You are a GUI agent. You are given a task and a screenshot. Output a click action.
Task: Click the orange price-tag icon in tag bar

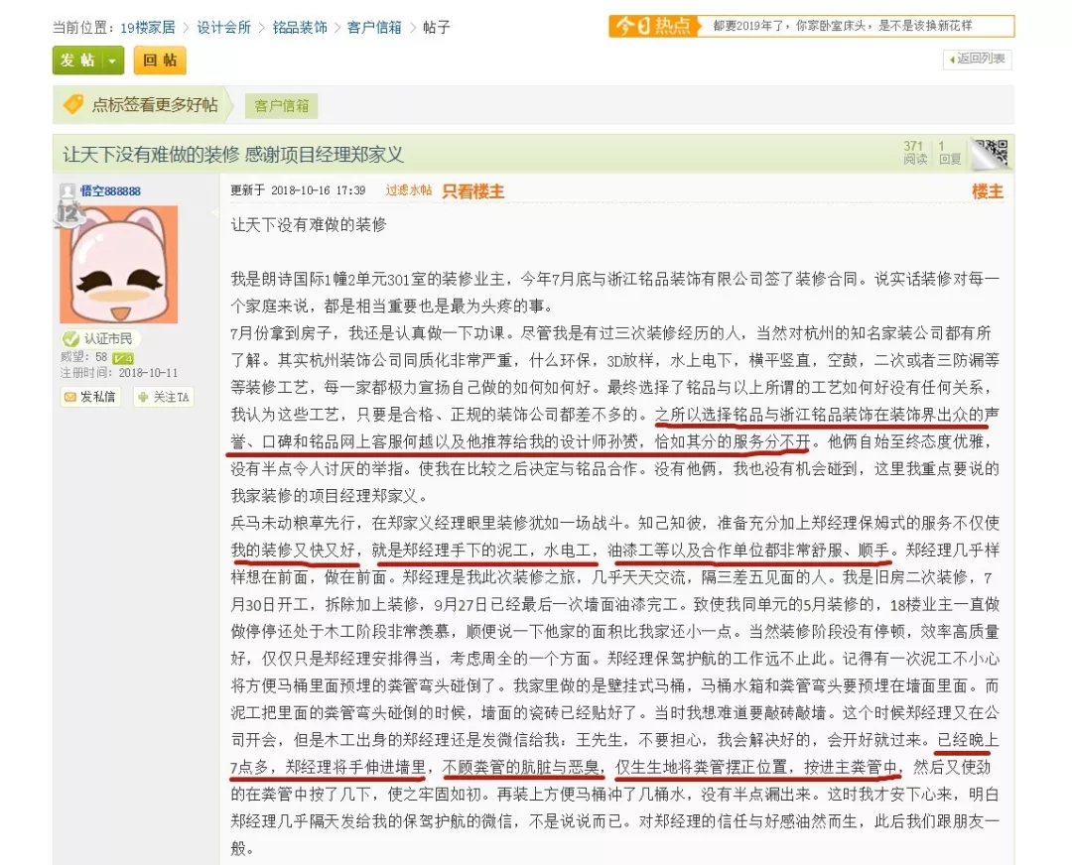click(x=74, y=104)
